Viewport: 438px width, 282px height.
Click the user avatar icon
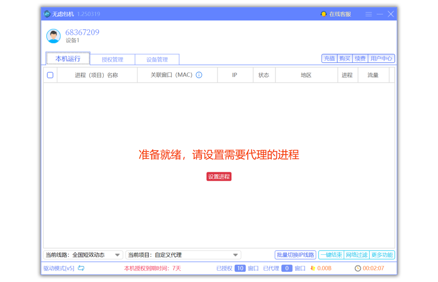click(x=53, y=36)
